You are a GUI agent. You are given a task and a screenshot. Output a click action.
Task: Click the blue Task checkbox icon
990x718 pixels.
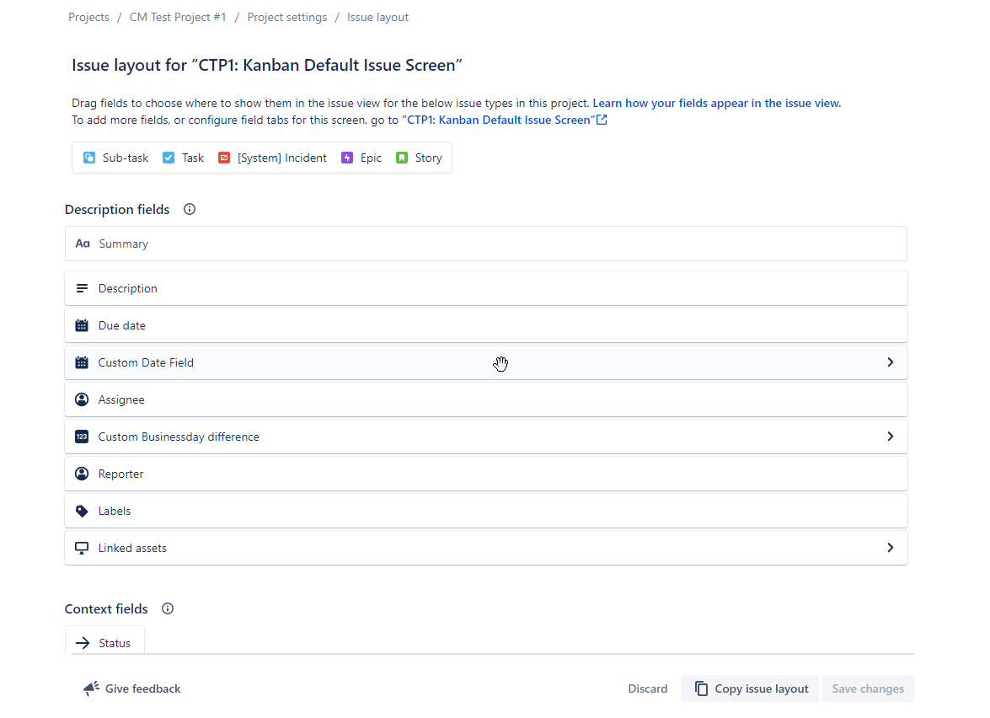(169, 158)
